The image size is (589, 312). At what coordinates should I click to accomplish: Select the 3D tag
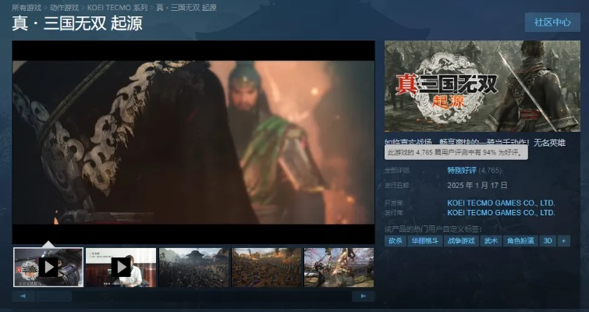pyautogui.click(x=548, y=241)
